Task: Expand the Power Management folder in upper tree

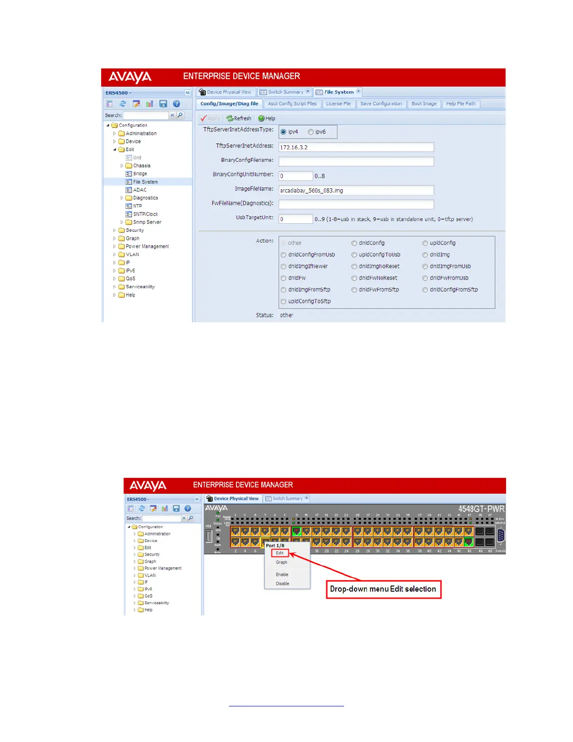Action: (x=114, y=246)
